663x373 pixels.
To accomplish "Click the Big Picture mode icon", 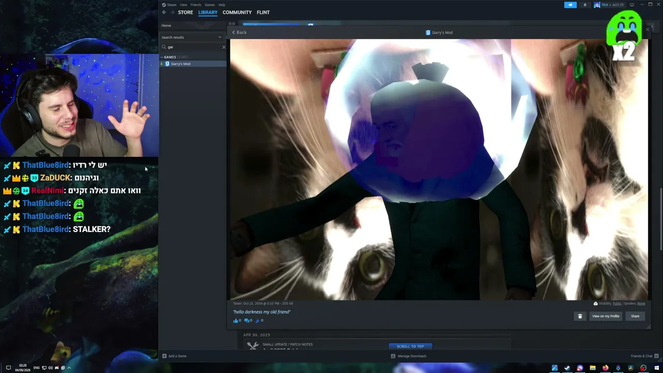I will pyautogui.click(x=632, y=5).
